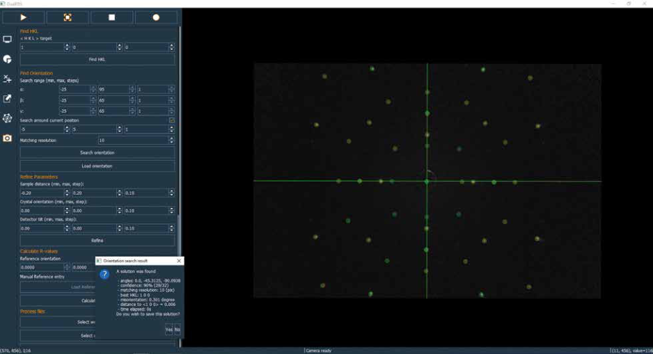653x354 pixels.
Task: Click the orange focus frame icon
Action: click(68, 17)
